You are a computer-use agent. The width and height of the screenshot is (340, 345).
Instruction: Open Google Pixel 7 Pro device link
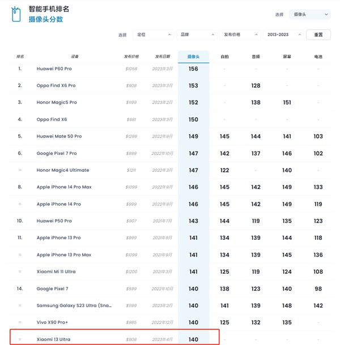pos(57,153)
